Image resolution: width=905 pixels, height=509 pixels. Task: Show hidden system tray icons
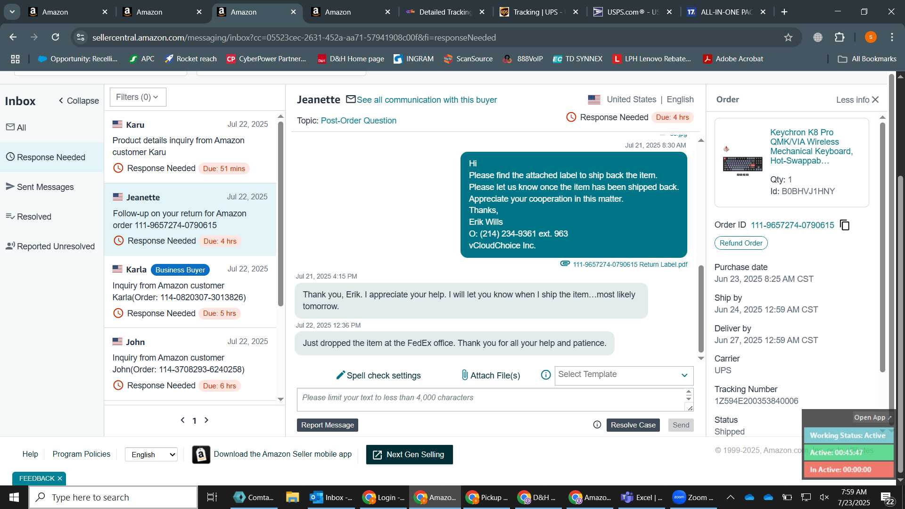(x=730, y=497)
